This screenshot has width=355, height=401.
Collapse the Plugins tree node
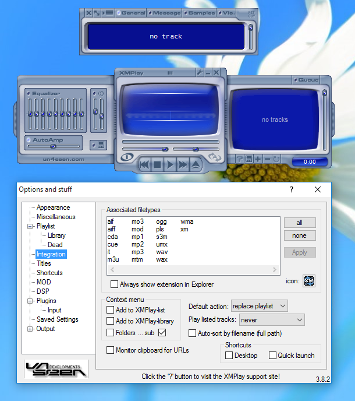pos(30,301)
